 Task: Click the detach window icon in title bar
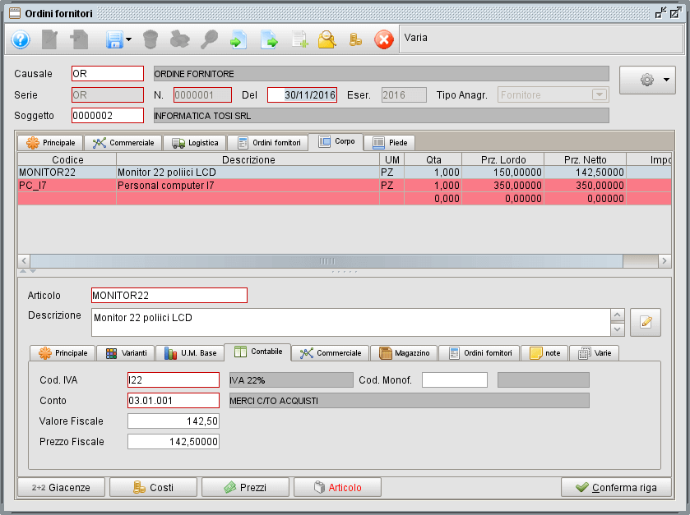pyautogui.click(x=661, y=13)
